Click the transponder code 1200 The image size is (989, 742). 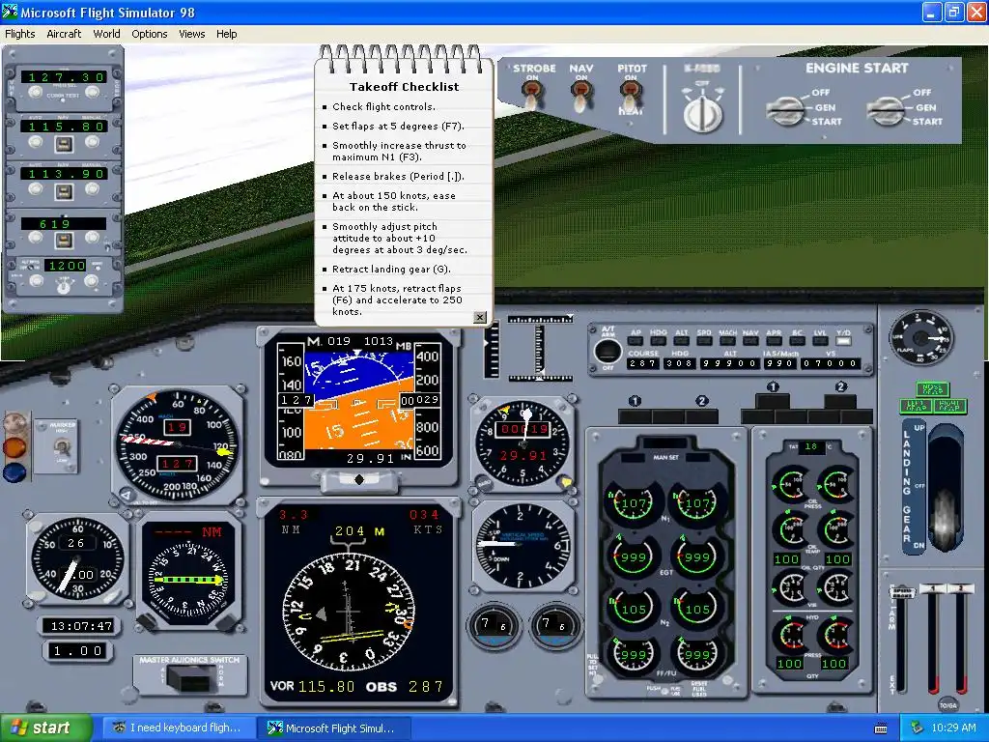pos(67,266)
